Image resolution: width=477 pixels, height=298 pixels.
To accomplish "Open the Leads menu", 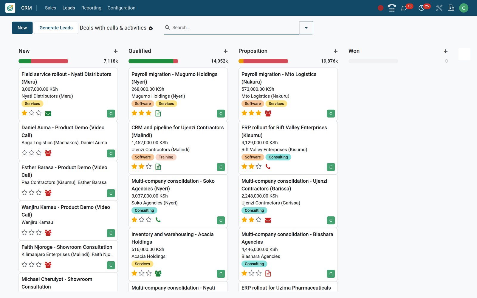I will (x=69, y=8).
